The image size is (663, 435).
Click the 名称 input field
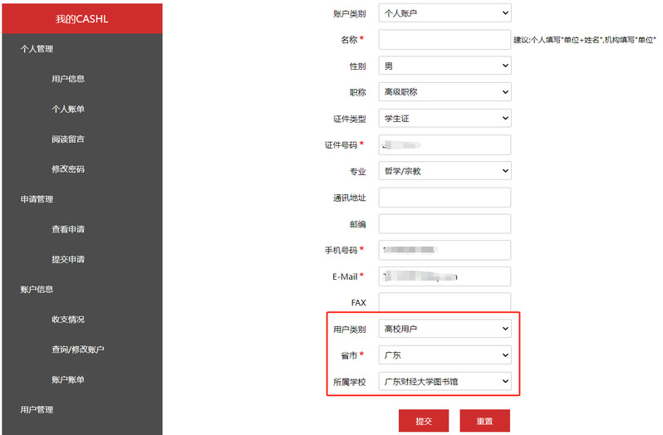point(444,40)
